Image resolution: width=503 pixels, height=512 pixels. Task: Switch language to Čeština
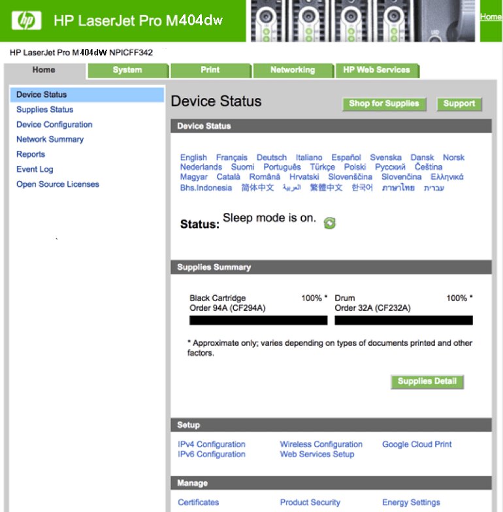point(429,167)
